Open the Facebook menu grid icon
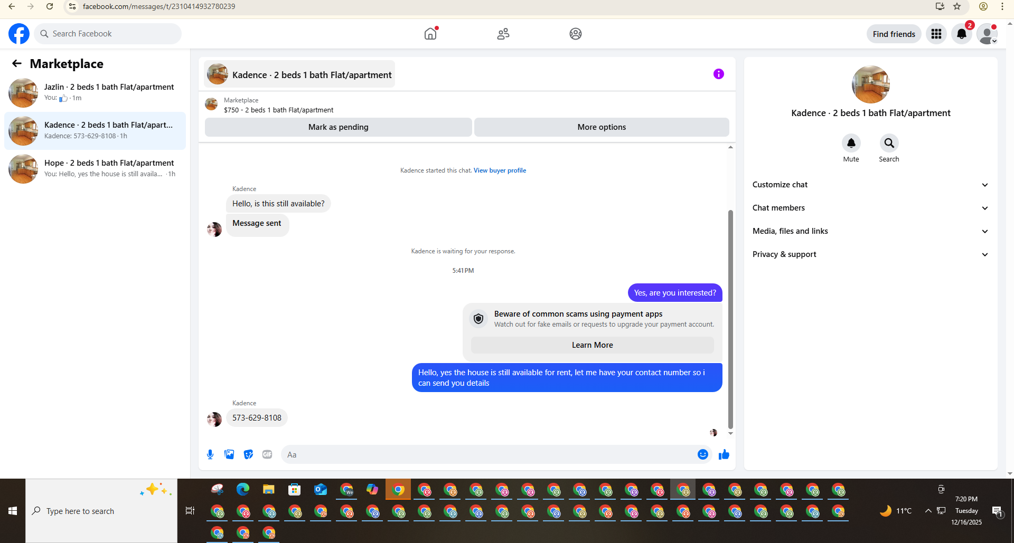The image size is (1014, 543). (x=936, y=34)
